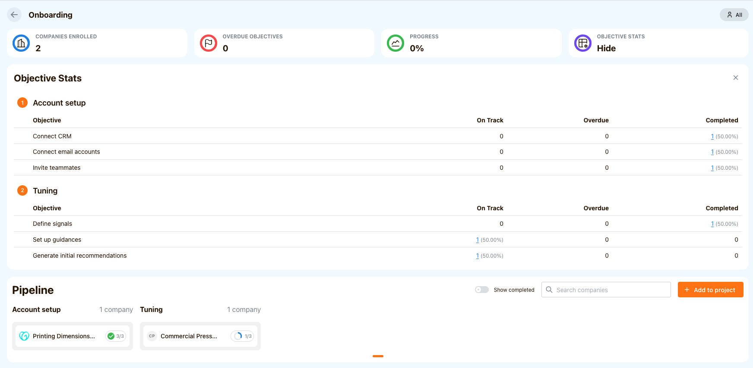The height and width of the screenshot is (368, 753).
Task: Click the Add to project button
Action: pyautogui.click(x=710, y=290)
